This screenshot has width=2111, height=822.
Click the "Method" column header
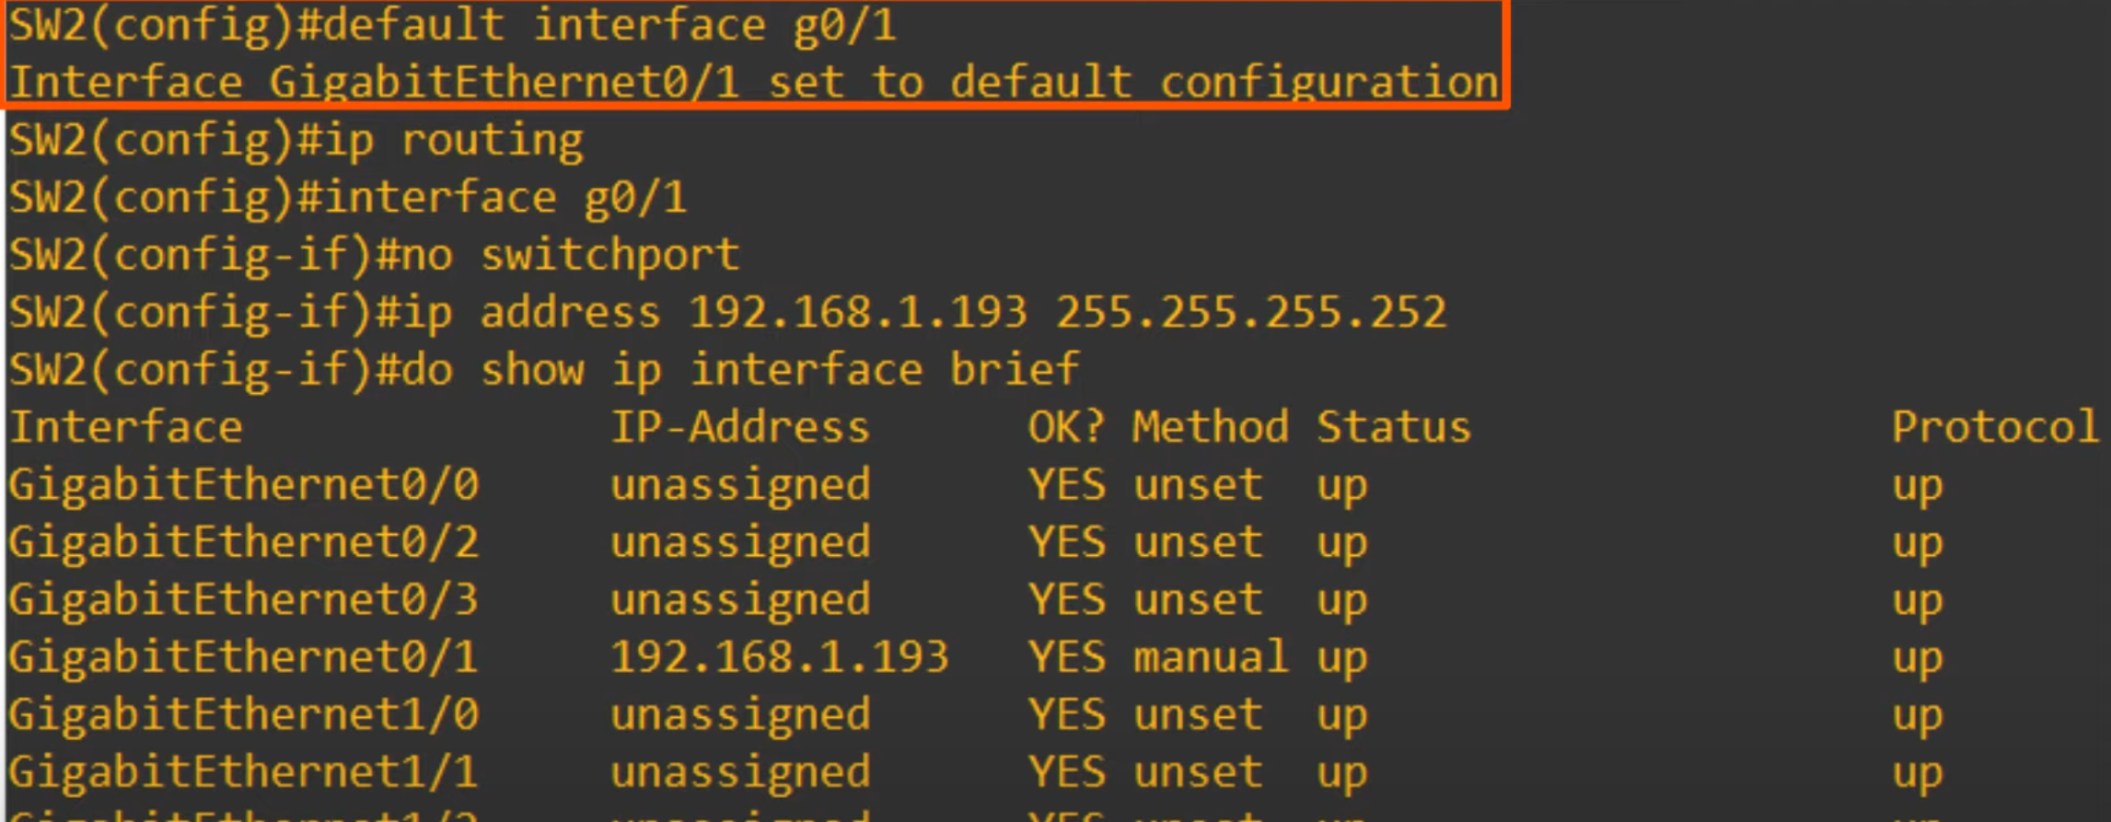(1210, 428)
